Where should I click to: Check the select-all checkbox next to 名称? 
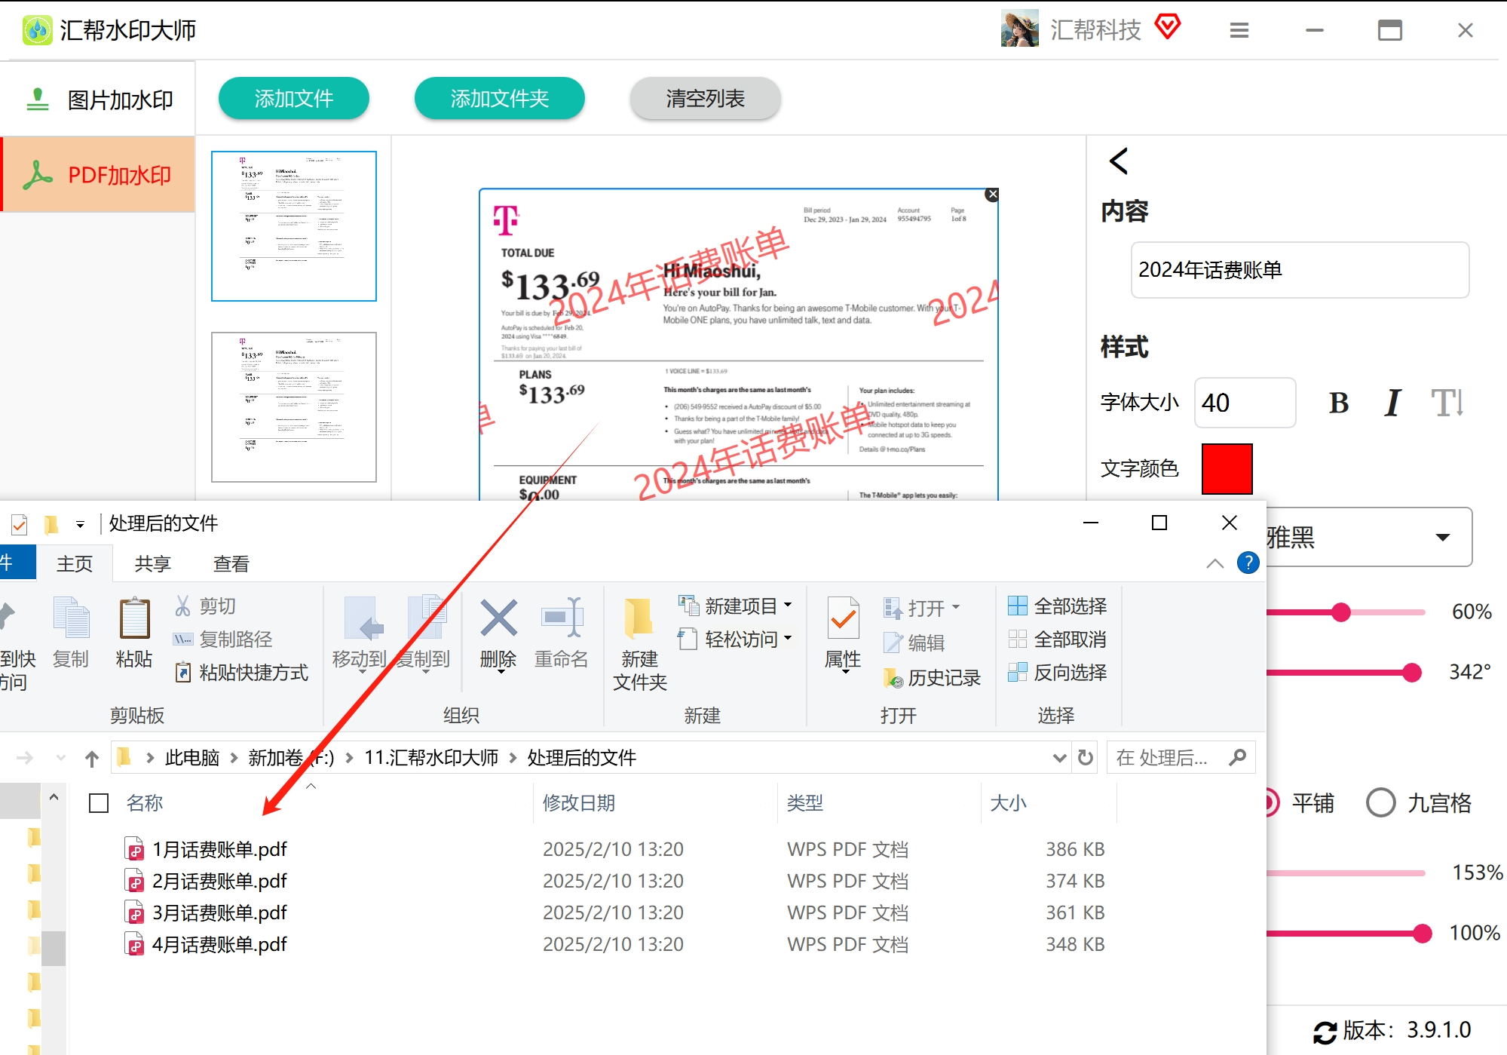tap(99, 803)
